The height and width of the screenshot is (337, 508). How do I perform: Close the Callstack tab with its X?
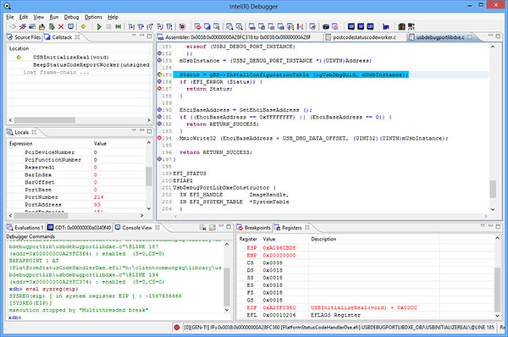[77, 37]
